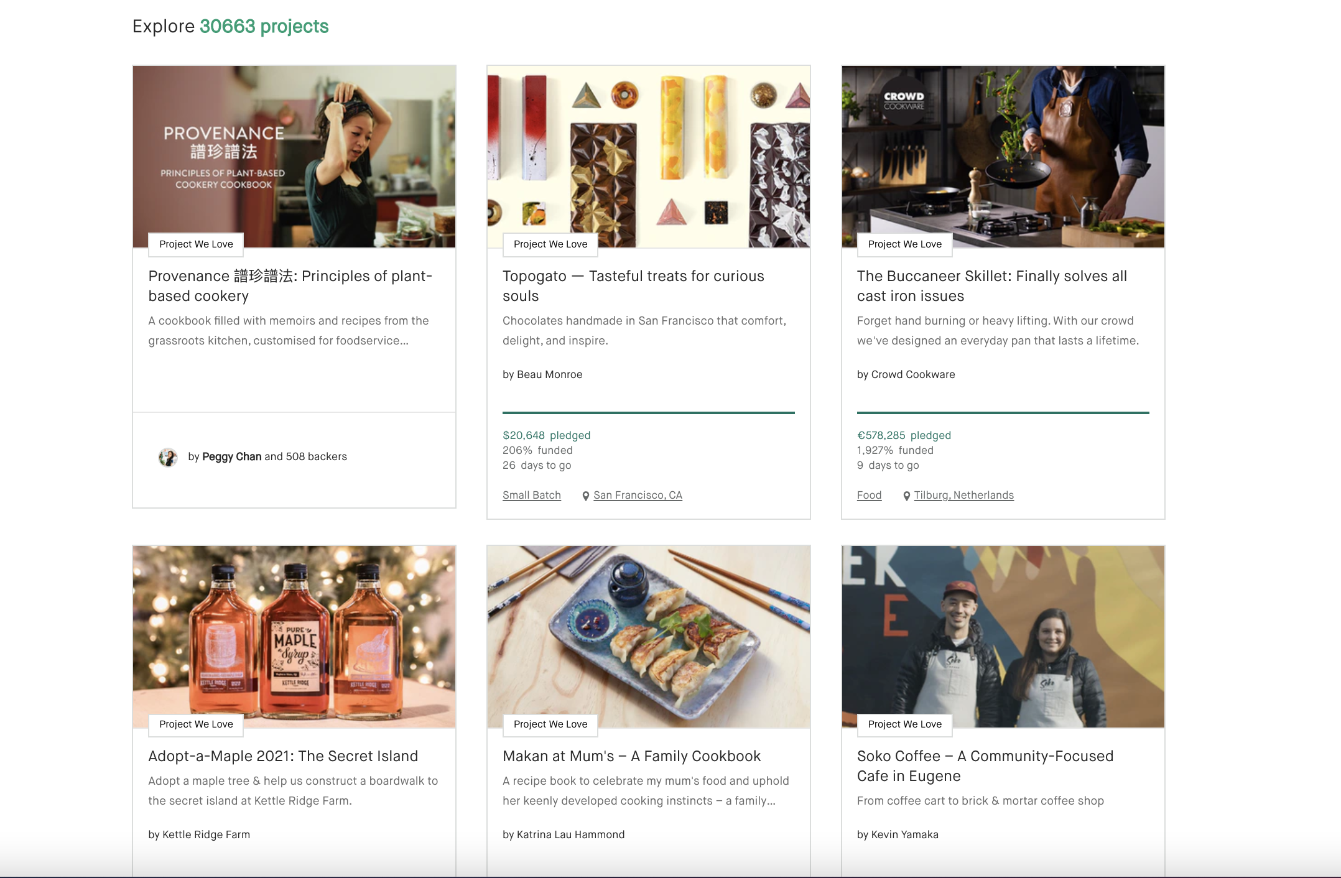Click the Topogato funding progress bar

tap(649, 412)
